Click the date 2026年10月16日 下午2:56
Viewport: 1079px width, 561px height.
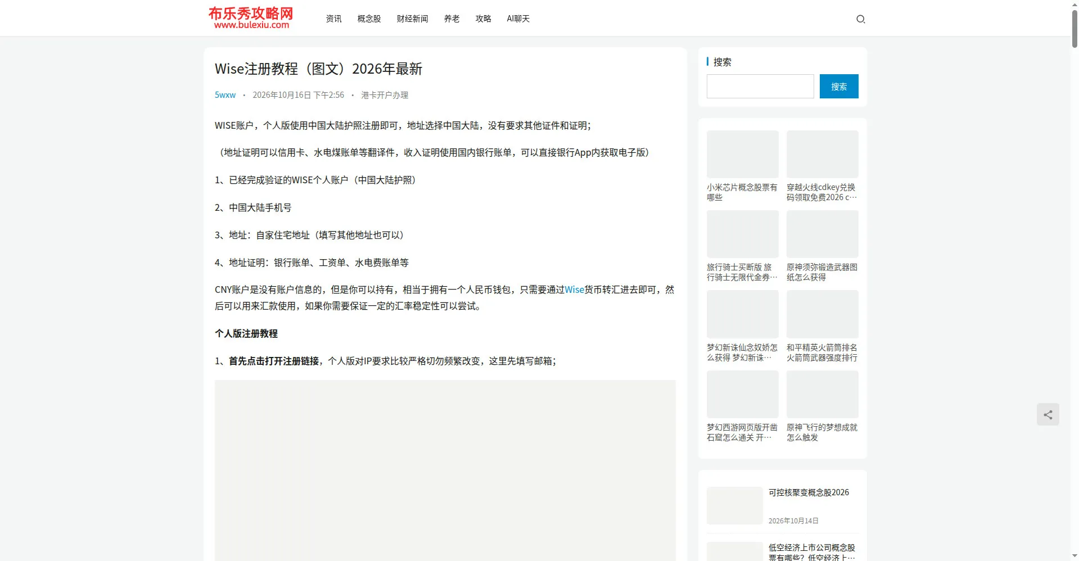pos(298,95)
